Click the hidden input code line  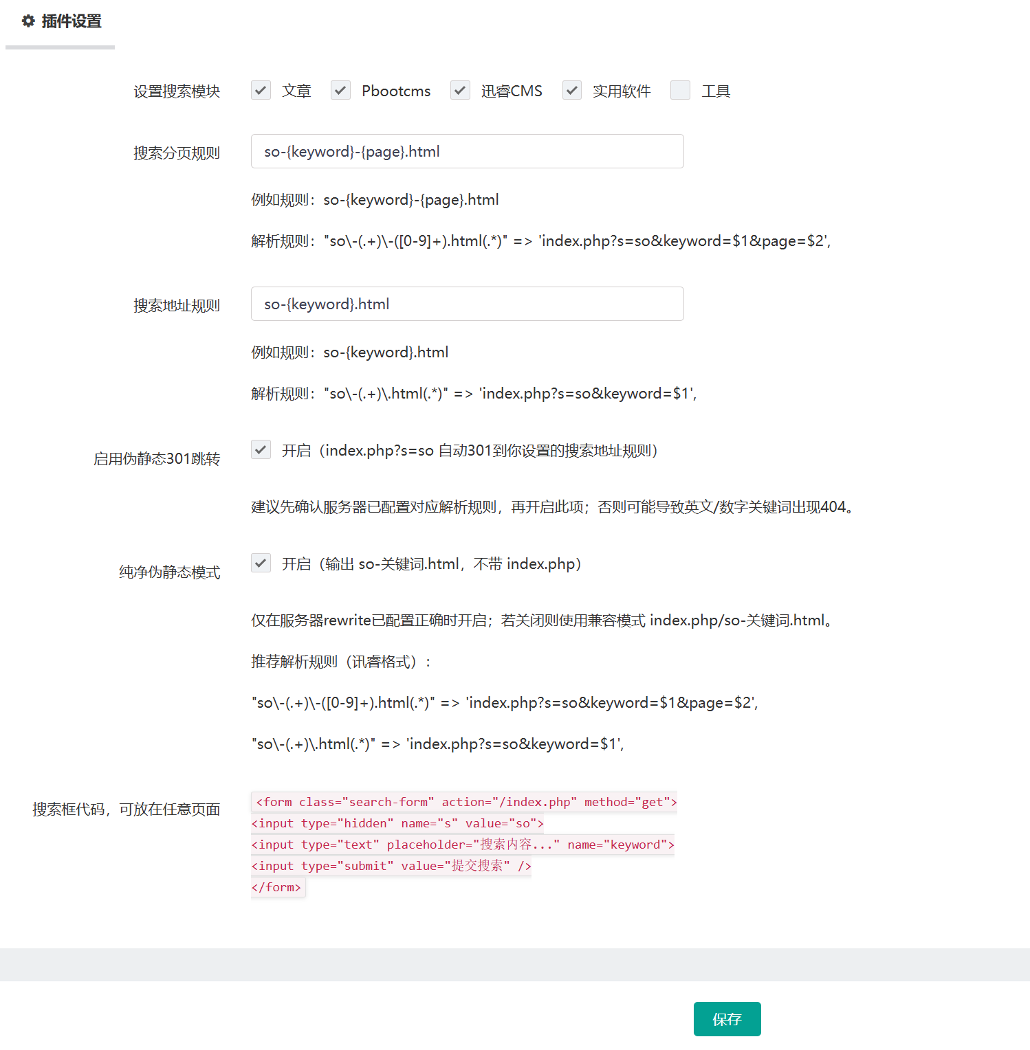pos(397,823)
